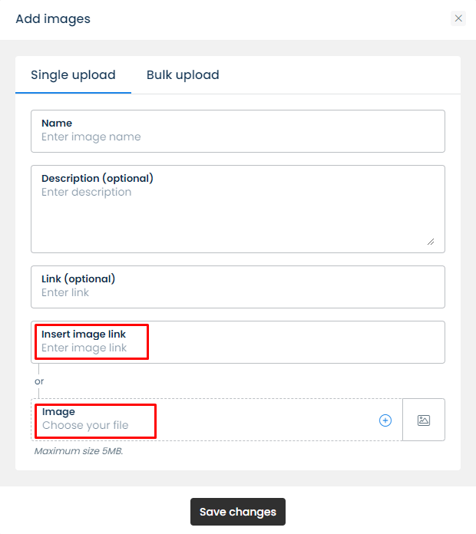Click the 'Maximum size 5MB.' hint text
This screenshot has height=534, width=476.
(x=79, y=451)
